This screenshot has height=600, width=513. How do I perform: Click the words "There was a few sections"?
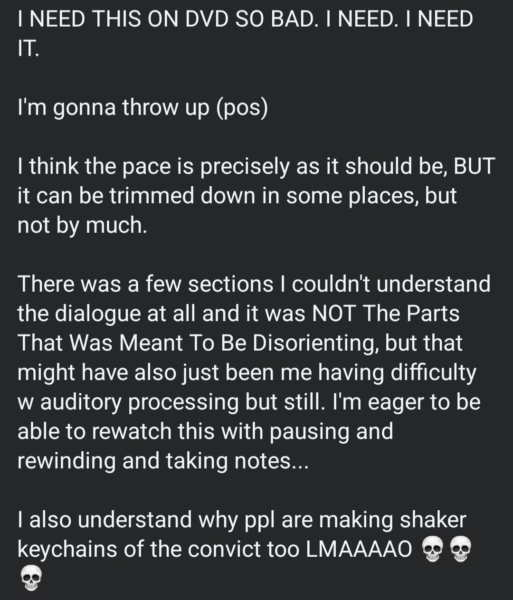(145, 284)
